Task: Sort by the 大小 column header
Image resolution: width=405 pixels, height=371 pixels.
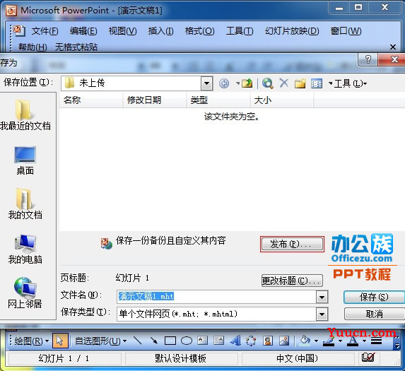Action: (282, 100)
